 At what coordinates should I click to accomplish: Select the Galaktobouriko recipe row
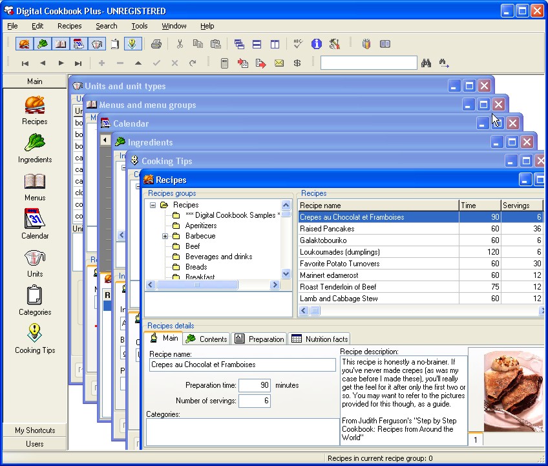pyautogui.click(x=421, y=240)
